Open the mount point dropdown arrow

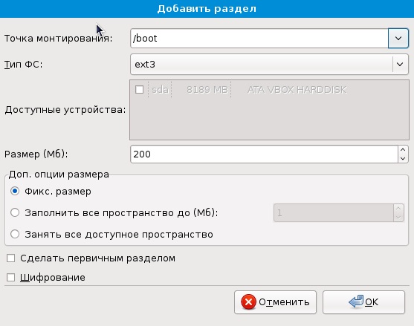click(398, 39)
